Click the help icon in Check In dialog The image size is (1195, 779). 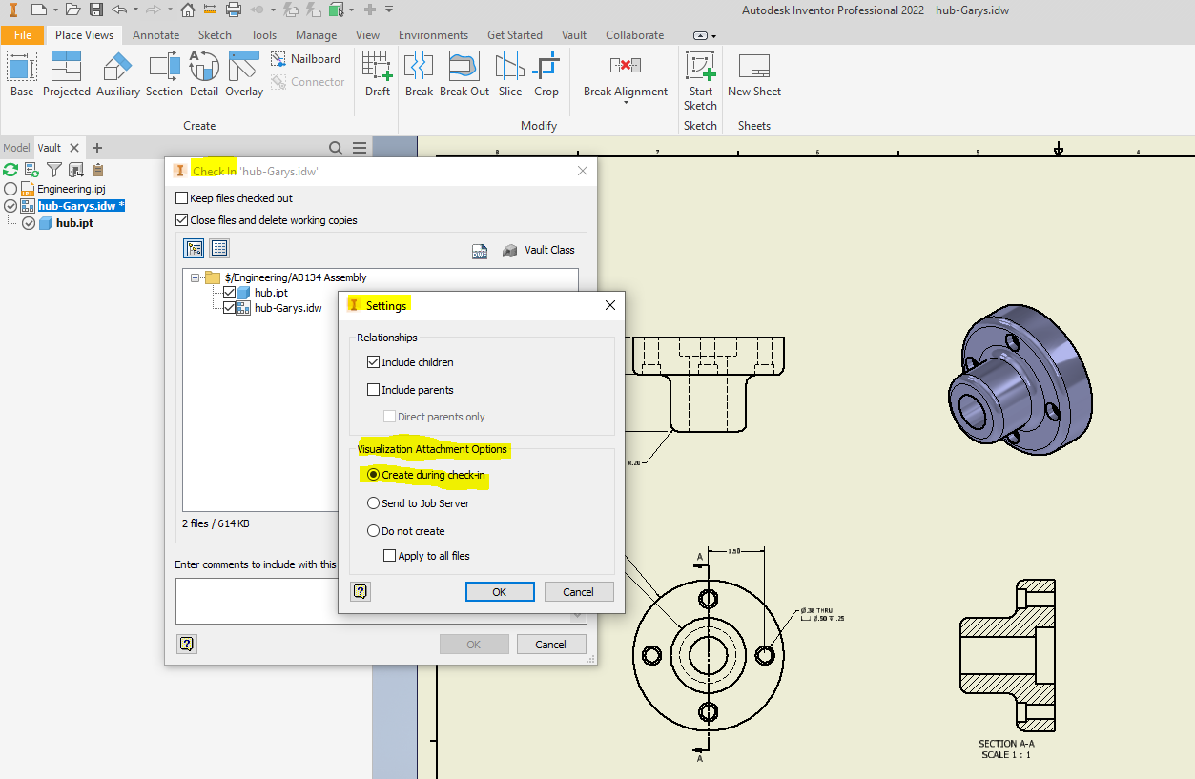click(187, 644)
